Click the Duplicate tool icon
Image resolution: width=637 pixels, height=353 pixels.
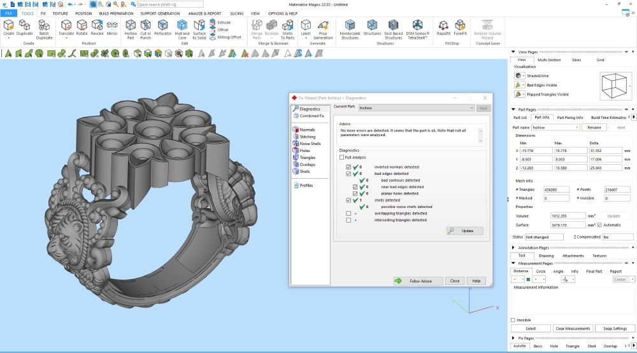(24, 29)
